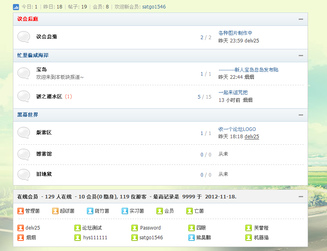
Task: Open online member 机器猫's name
Action: [261, 237]
